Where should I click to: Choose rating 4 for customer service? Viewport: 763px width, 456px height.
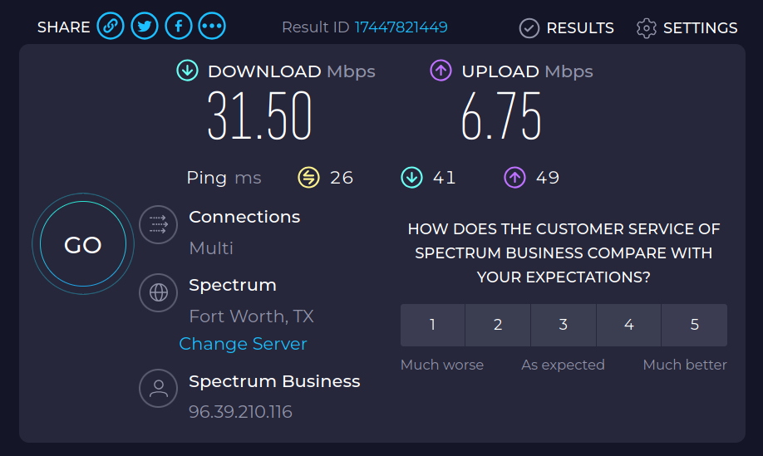(x=629, y=325)
